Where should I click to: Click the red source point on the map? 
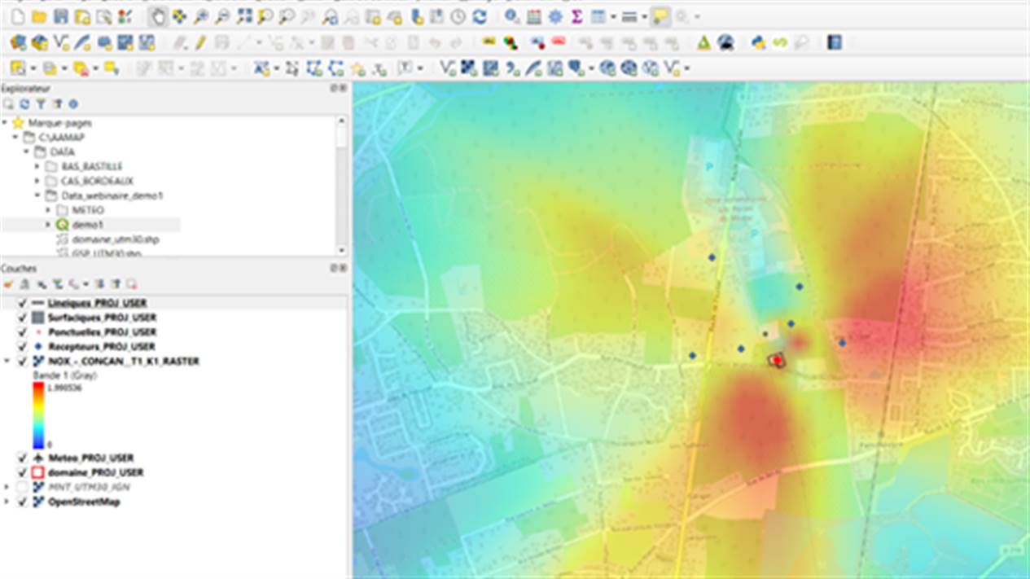pyautogui.click(x=776, y=359)
